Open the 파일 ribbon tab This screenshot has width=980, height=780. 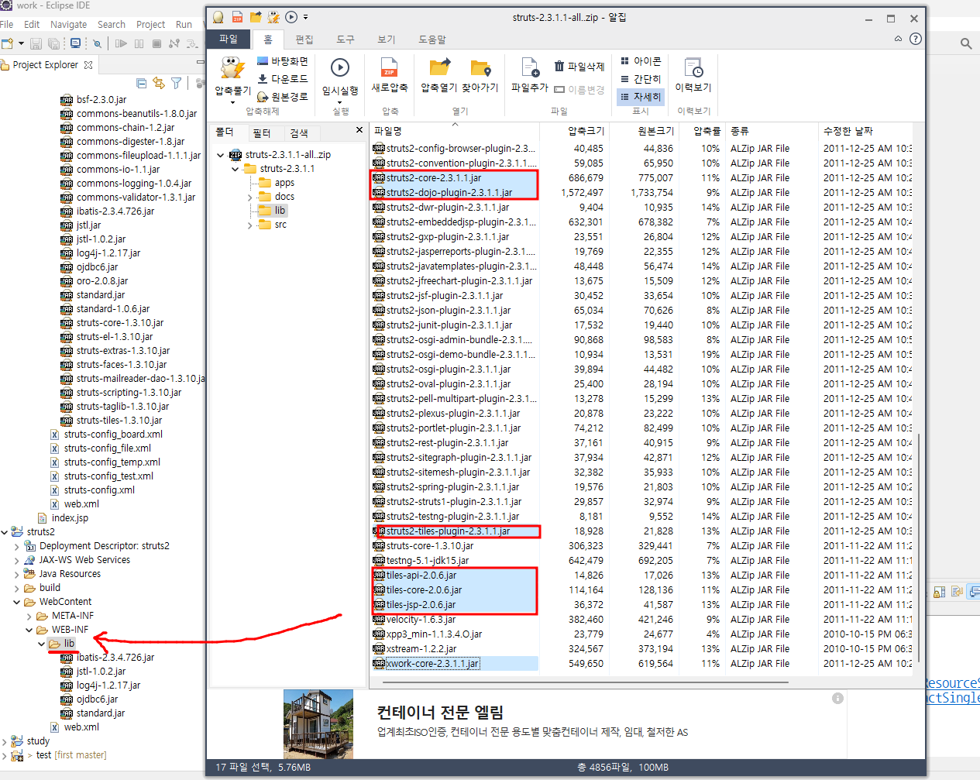[x=229, y=39]
